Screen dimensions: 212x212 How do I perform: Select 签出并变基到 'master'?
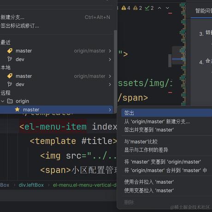[x=167, y=130]
